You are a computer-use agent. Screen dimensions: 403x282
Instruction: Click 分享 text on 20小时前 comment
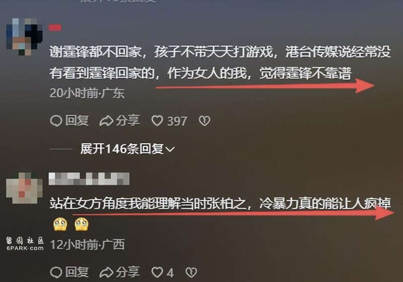[128, 121]
